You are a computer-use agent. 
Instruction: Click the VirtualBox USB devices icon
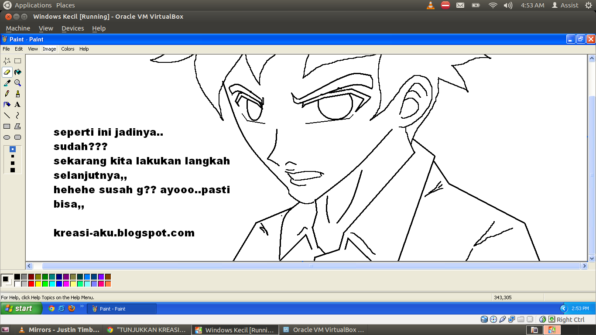(503, 319)
